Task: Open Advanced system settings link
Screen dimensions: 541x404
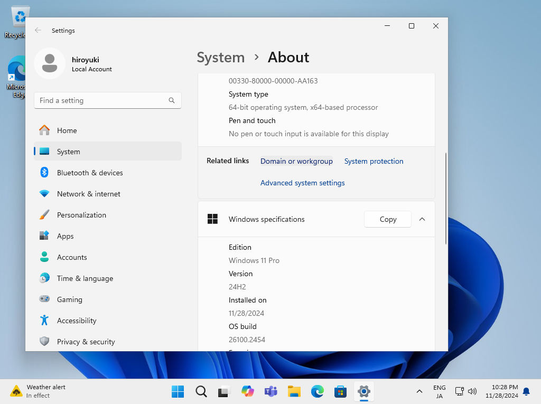Action: point(303,183)
